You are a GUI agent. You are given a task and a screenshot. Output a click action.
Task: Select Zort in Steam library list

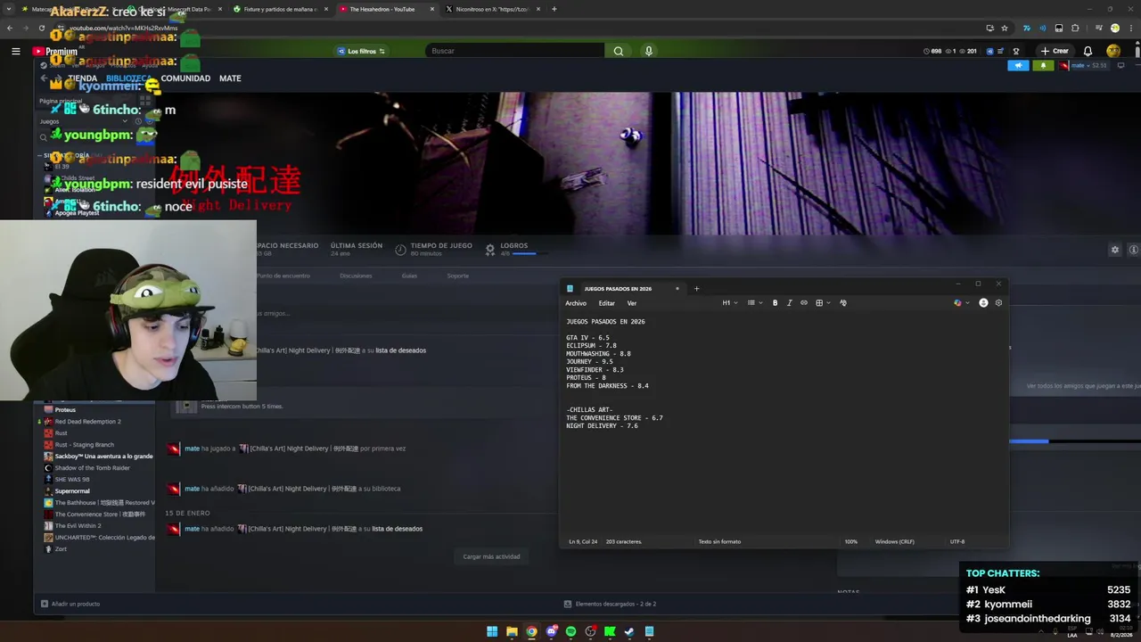[61, 548]
